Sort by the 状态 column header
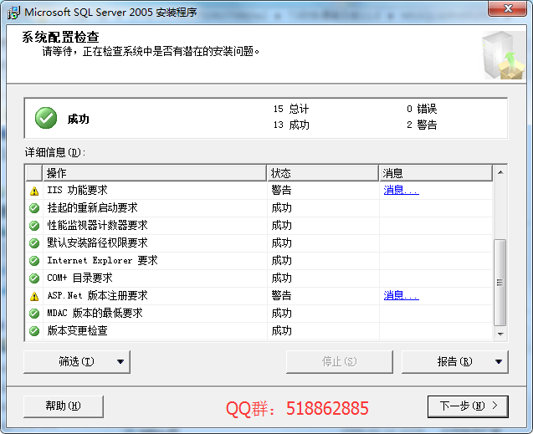533x434 pixels. pyautogui.click(x=323, y=173)
